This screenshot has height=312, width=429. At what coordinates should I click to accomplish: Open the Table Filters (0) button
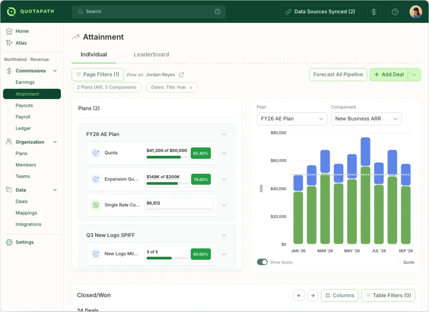point(388,296)
